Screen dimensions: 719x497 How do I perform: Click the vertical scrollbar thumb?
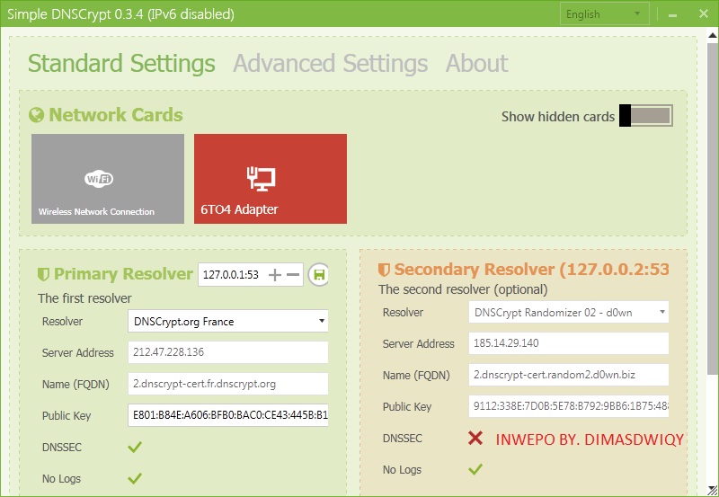point(713,209)
